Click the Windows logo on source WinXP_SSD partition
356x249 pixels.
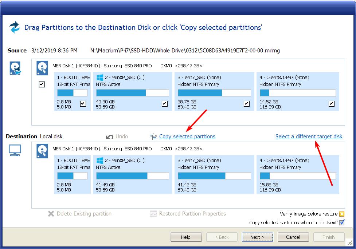coord(99,78)
